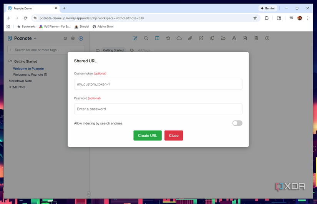Click the Google Lens search icon in Chrome toolbar
317x204 pixels.
[279, 18]
